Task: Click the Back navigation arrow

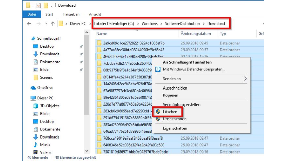Action: tap(29, 23)
